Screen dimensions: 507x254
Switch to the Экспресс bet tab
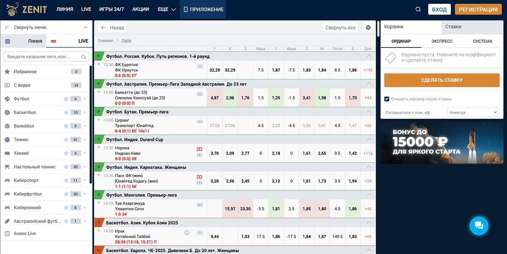pos(442,41)
